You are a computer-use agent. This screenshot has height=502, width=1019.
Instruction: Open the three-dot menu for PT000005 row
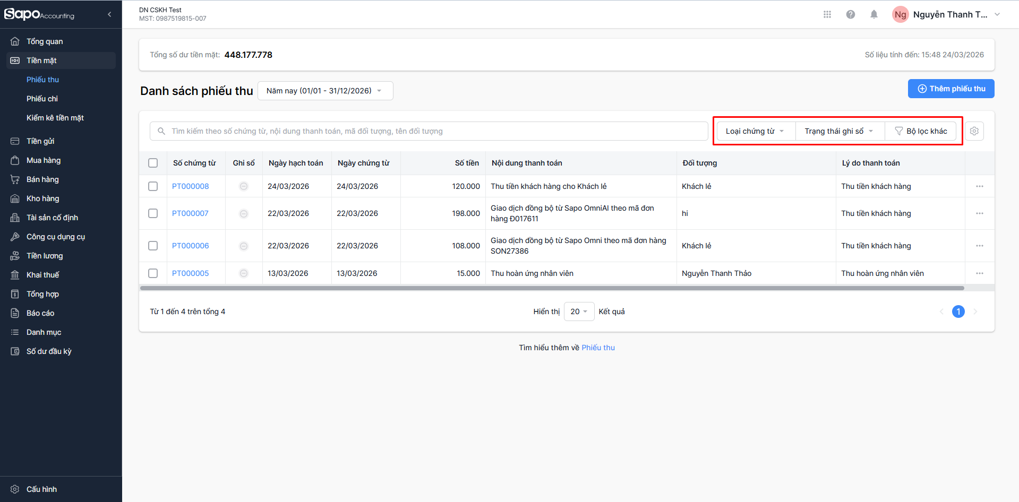[979, 273]
